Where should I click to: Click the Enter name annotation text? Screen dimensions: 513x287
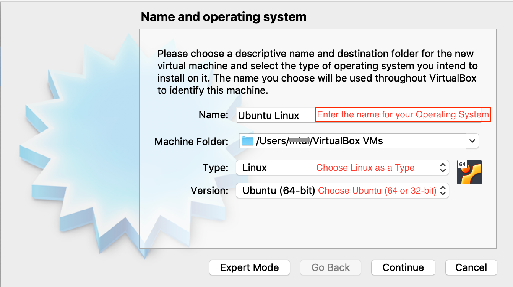[x=402, y=114]
